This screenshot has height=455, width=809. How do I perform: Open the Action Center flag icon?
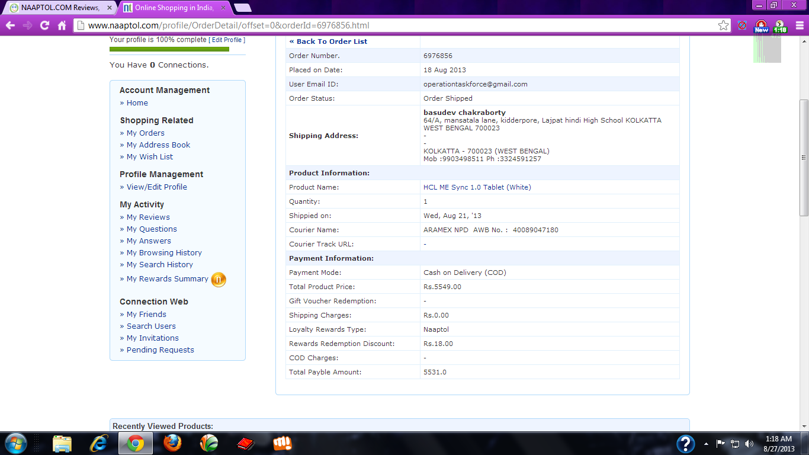pyautogui.click(x=721, y=443)
